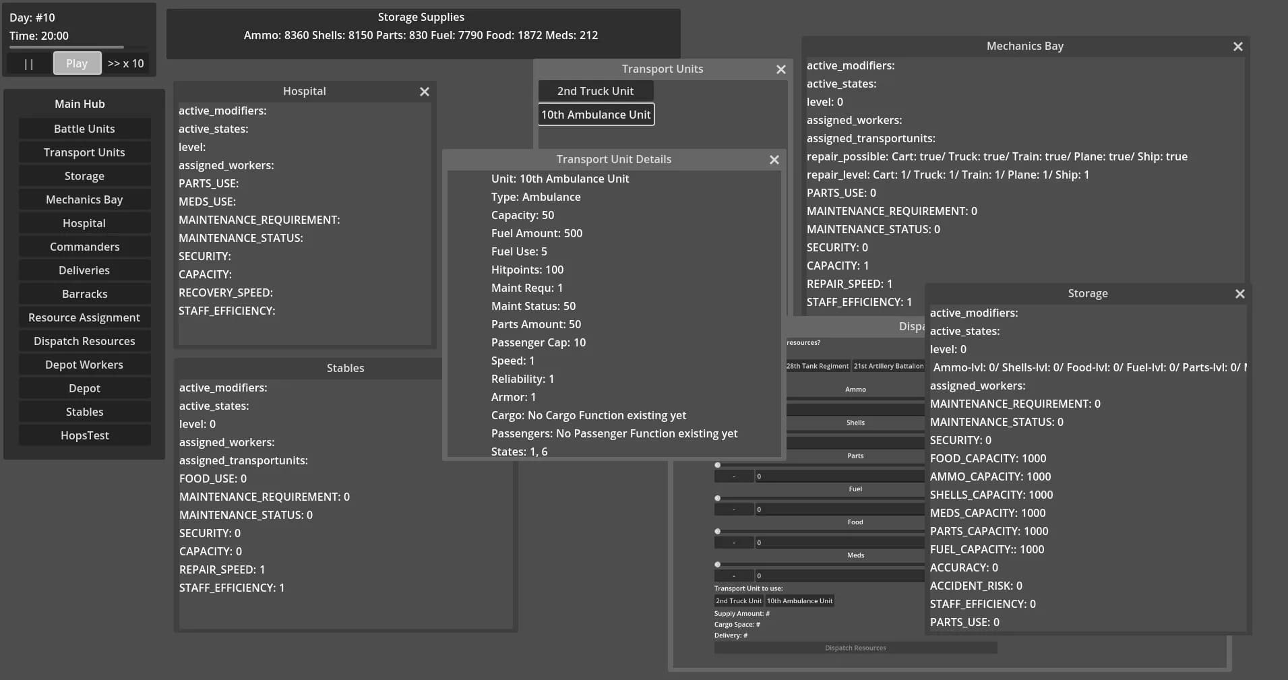Click 'Passenger Cap: 10' in unit details
The width and height of the screenshot is (1288, 680).
539,342
